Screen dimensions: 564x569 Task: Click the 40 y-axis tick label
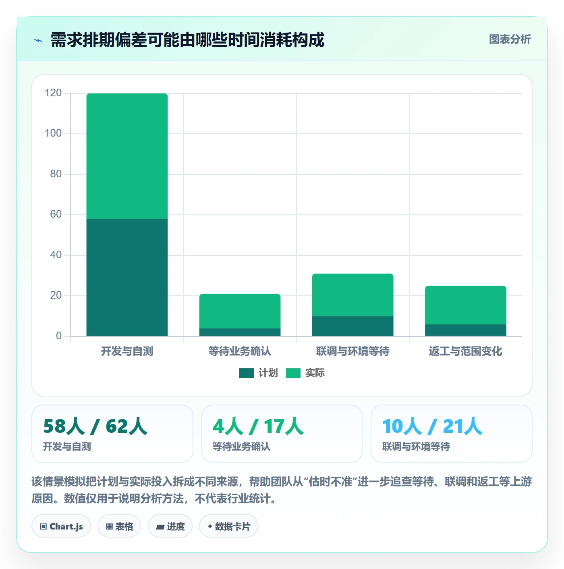[x=56, y=255]
